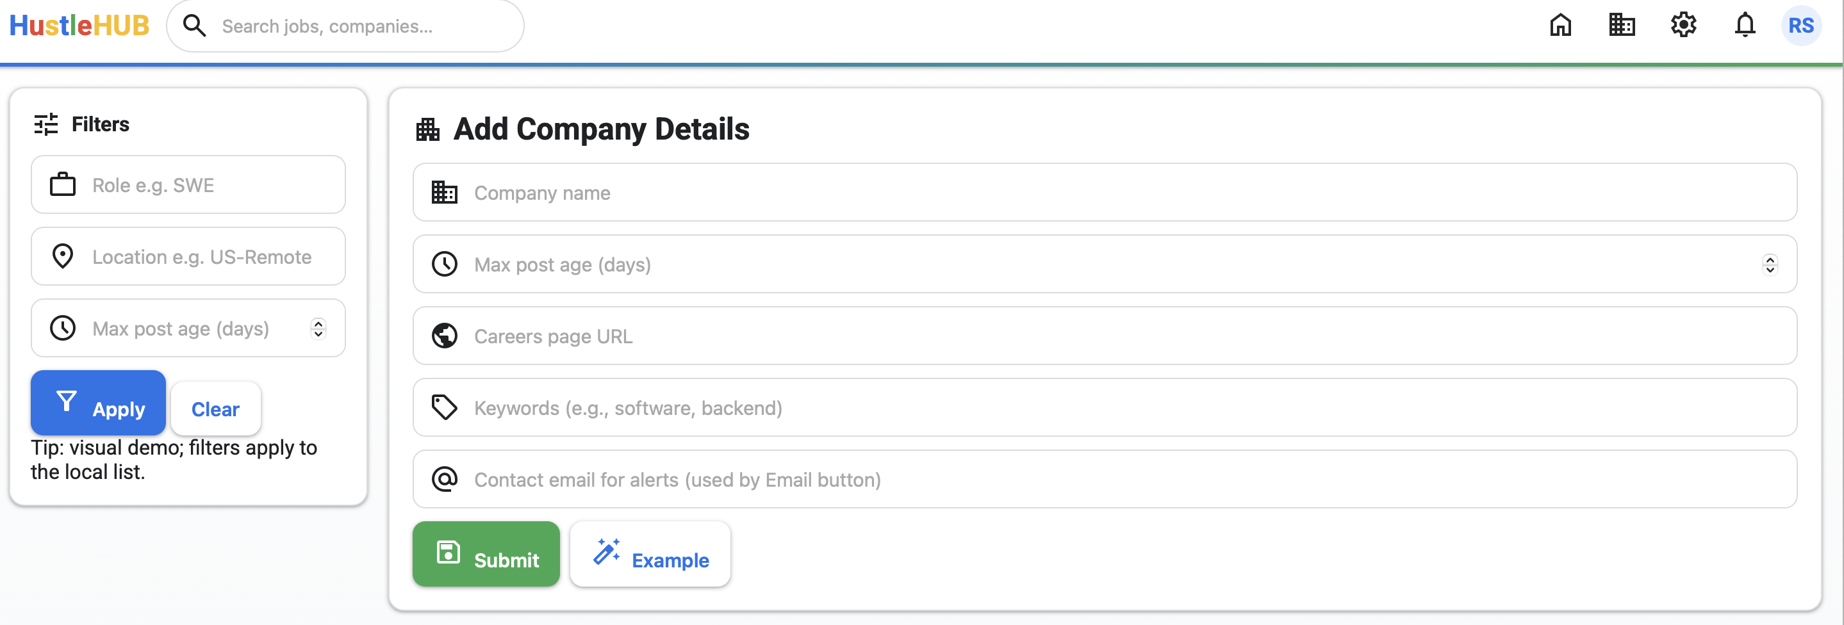
Task: Focus the Company name field
Action: [1105, 192]
